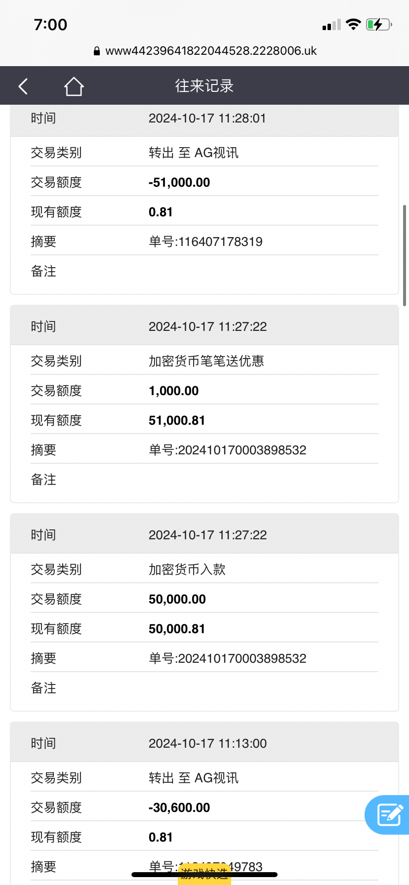Click the vertical scrollbar on the right edge

pyautogui.click(x=405, y=255)
